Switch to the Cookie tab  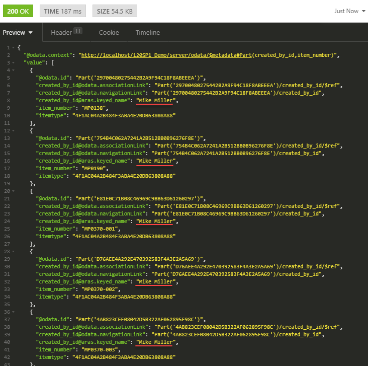[109, 33]
